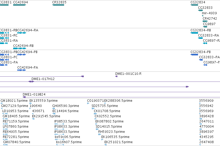This screenshot has height=146, width=220.
Task: Click EST EC14494.5prime
Action: click(x=65, y=111)
